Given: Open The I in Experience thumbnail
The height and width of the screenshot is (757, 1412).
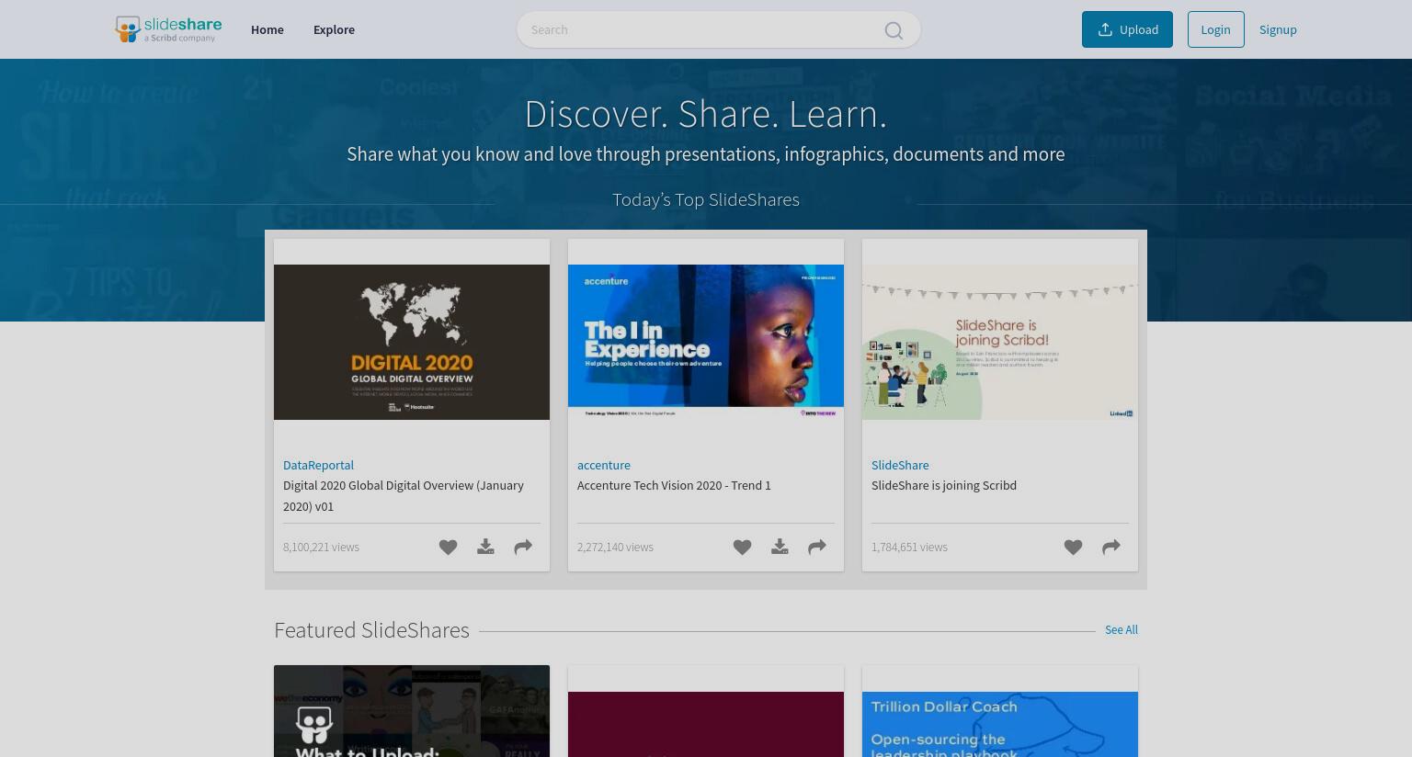Looking at the screenshot, I should coord(706,342).
